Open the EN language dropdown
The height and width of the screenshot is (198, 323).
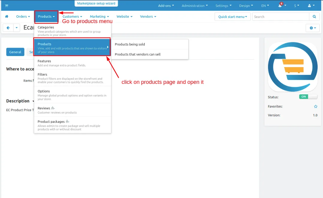click(265, 6)
